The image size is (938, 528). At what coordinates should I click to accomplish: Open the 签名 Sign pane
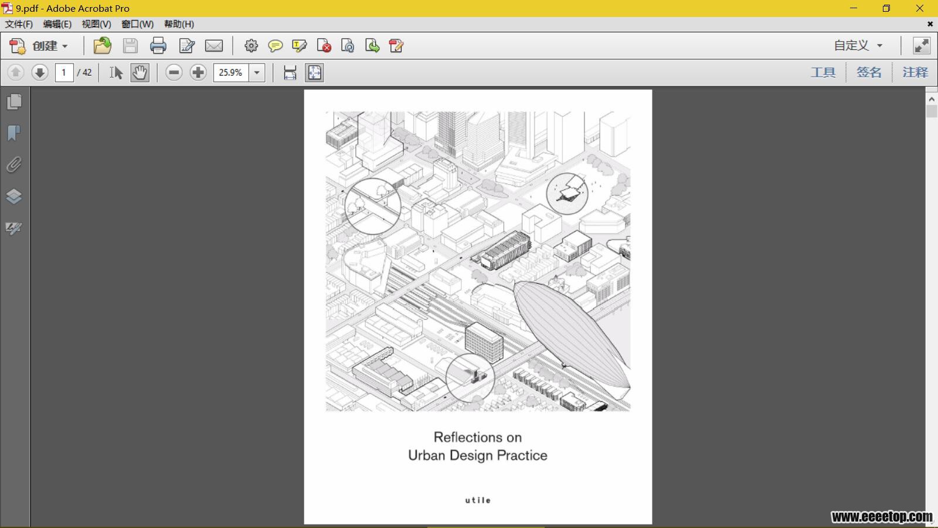[869, 72]
